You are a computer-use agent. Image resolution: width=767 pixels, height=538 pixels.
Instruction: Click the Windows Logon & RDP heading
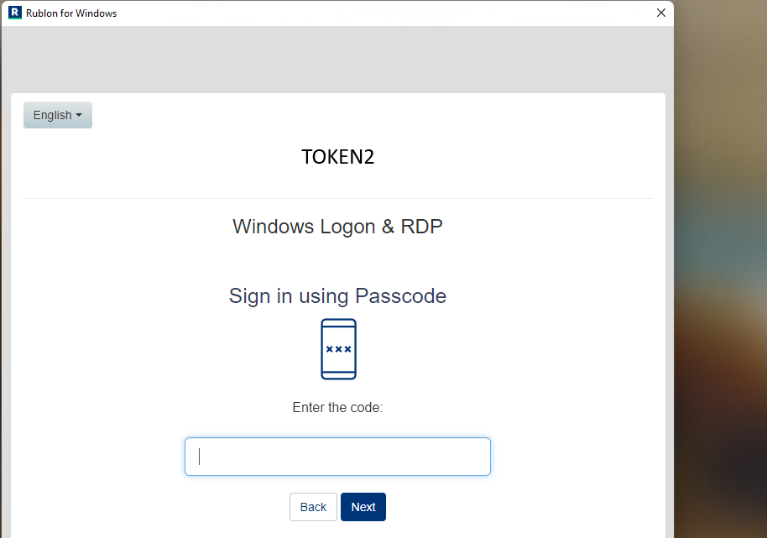coord(337,227)
